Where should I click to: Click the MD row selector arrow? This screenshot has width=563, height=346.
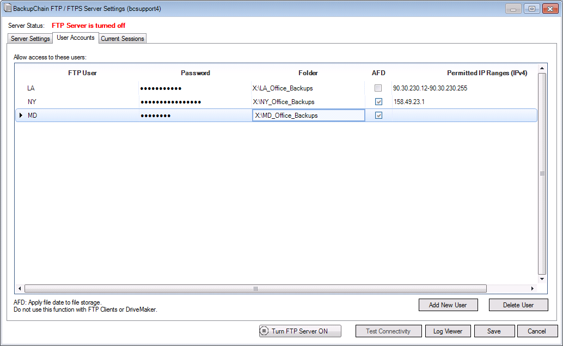[21, 116]
